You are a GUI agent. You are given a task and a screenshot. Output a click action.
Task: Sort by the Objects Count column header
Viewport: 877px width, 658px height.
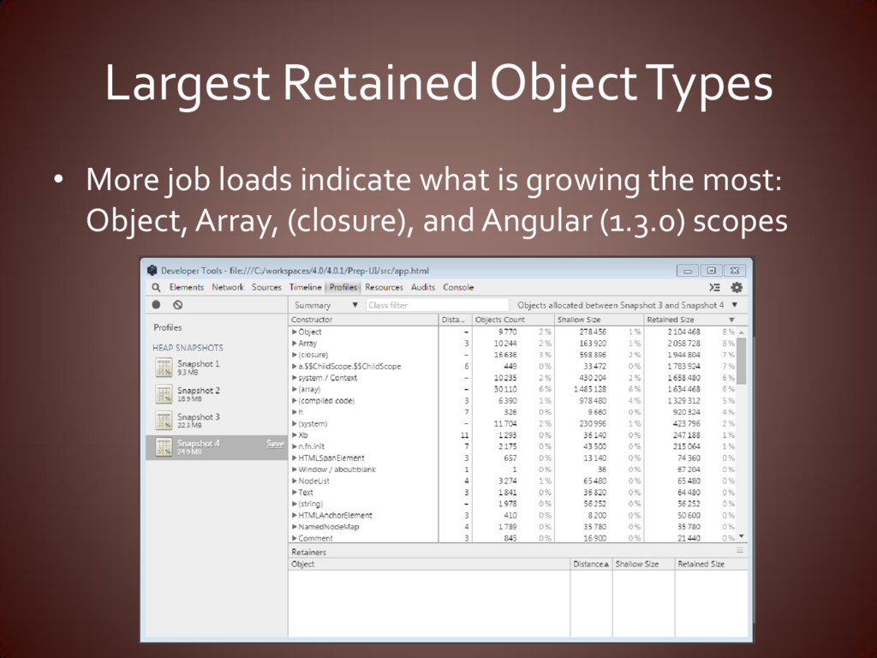pos(513,320)
